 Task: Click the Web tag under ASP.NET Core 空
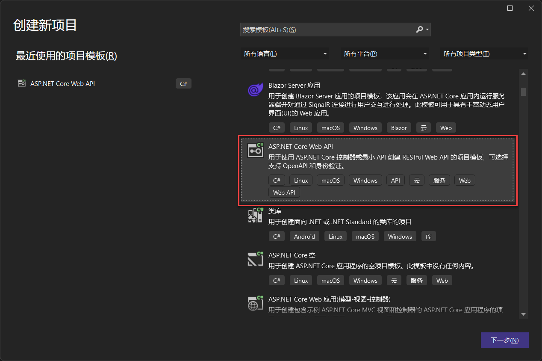point(442,280)
